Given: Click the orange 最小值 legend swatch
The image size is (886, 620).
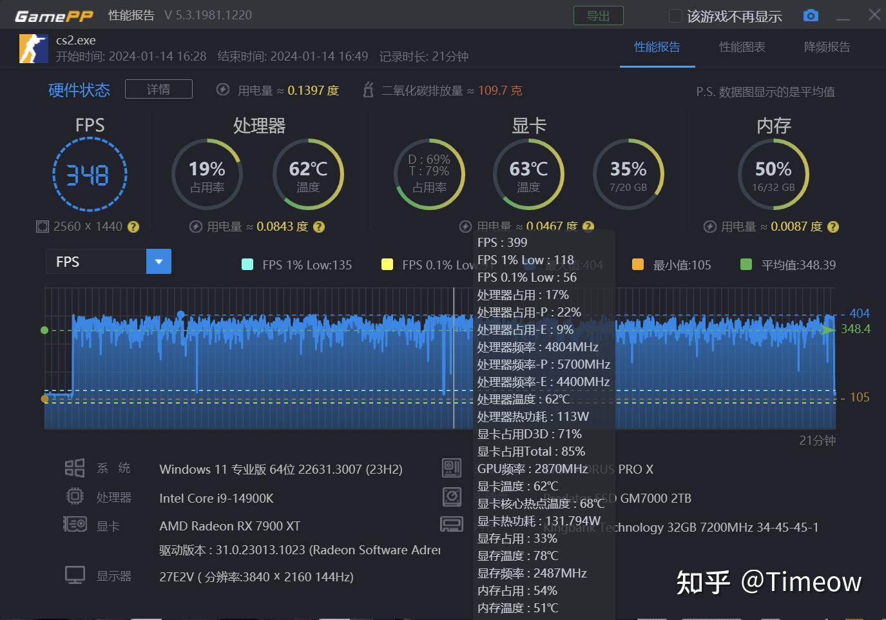Looking at the screenshot, I should 638,264.
